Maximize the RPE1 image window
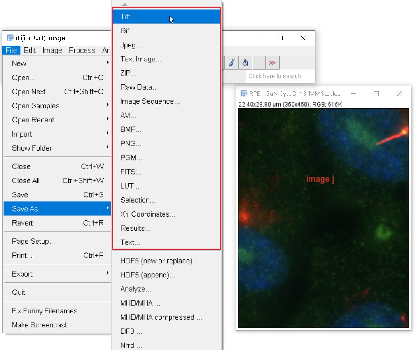 (x=376, y=94)
